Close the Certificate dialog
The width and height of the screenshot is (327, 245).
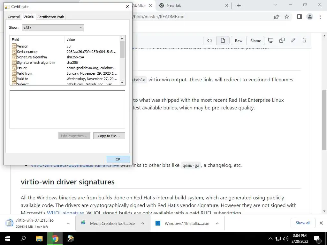[127, 7]
